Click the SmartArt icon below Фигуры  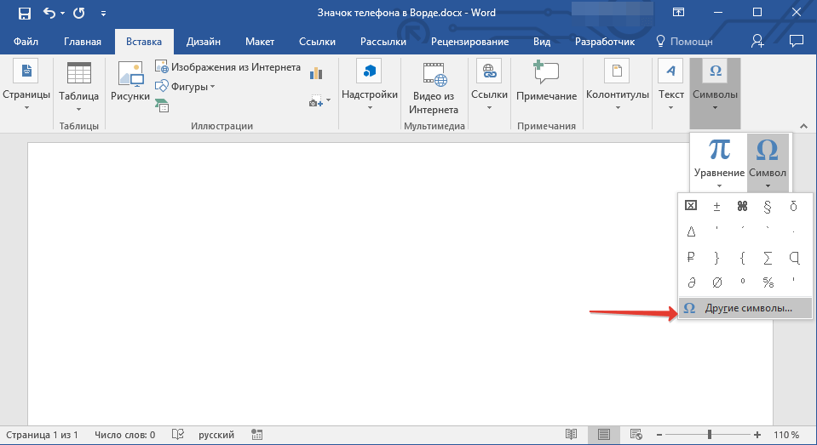[x=161, y=104]
